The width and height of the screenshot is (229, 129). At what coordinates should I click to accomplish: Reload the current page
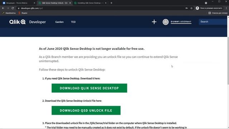[13, 8]
